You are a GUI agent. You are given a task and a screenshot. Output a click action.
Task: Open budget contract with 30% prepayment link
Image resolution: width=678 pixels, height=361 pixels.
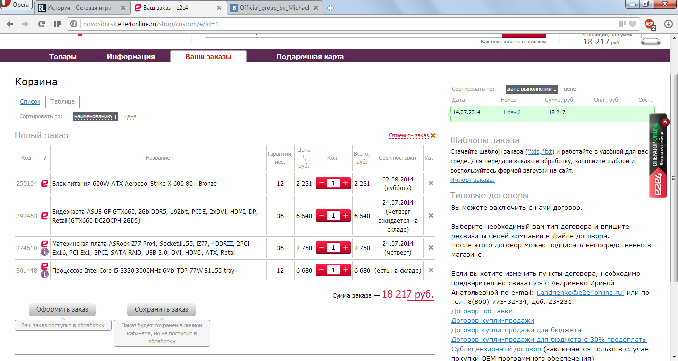549,340
